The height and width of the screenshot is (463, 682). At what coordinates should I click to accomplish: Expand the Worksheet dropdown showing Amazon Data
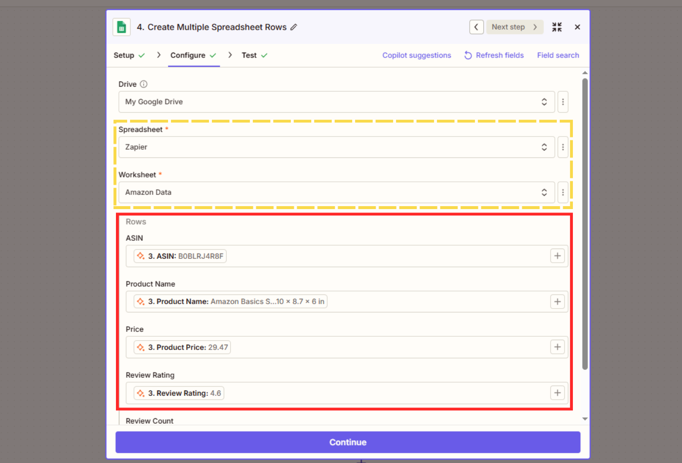click(x=336, y=193)
